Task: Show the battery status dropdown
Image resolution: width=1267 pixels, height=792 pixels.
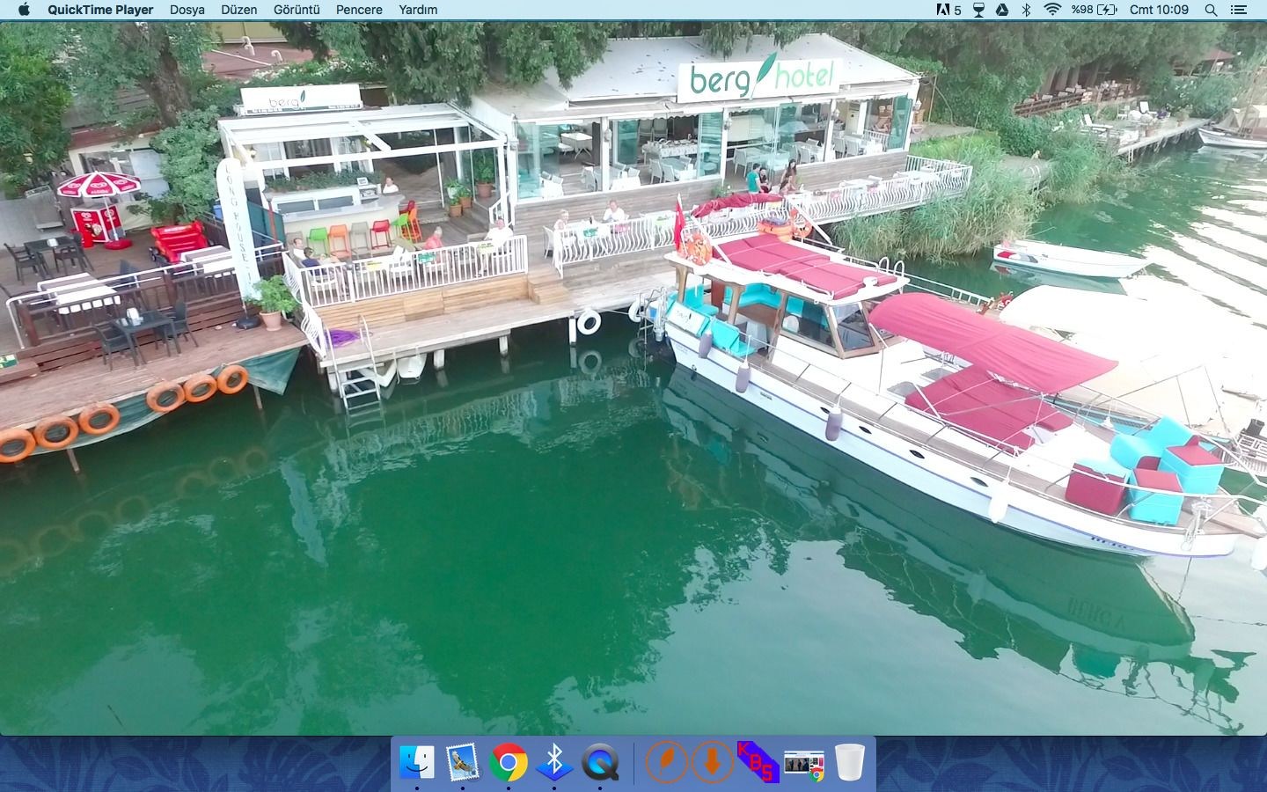Action: pos(1095,10)
